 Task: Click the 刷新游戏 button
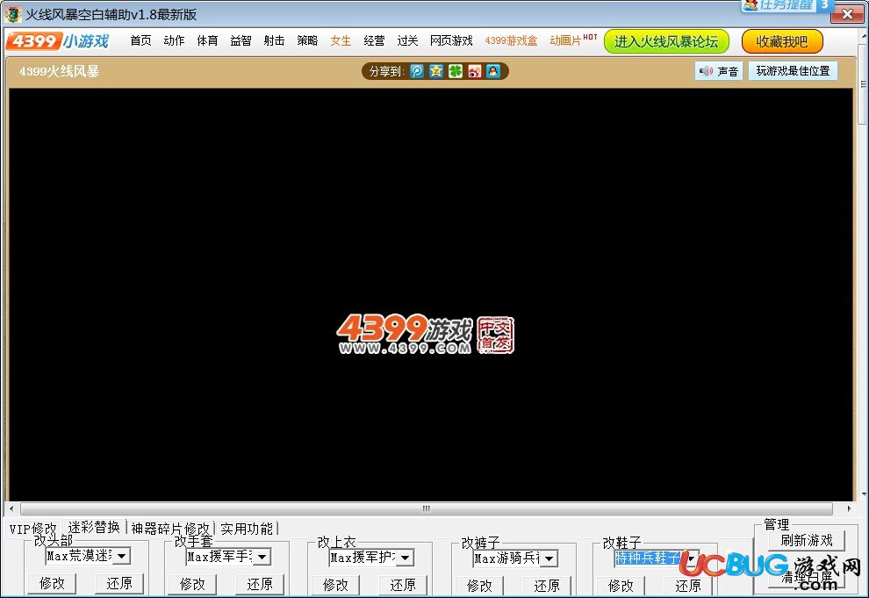pos(807,540)
